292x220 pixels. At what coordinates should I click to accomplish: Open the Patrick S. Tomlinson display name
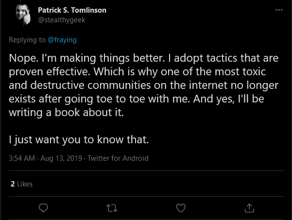(x=72, y=10)
